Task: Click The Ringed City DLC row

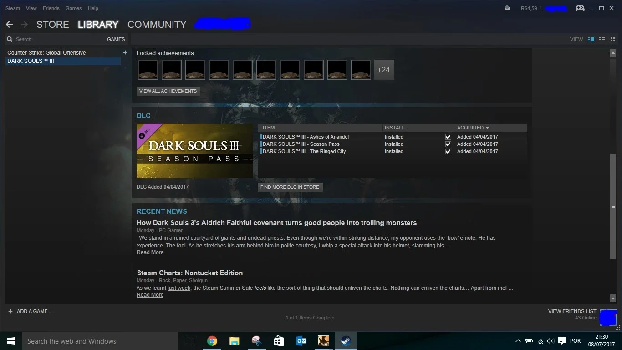Action: tap(393, 151)
